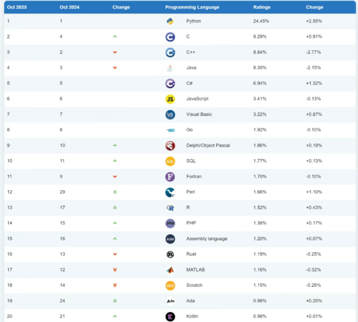Click the Fortran purple F icon
The height and width of the screenshot is (322, 358).
(x=170, y=177)
